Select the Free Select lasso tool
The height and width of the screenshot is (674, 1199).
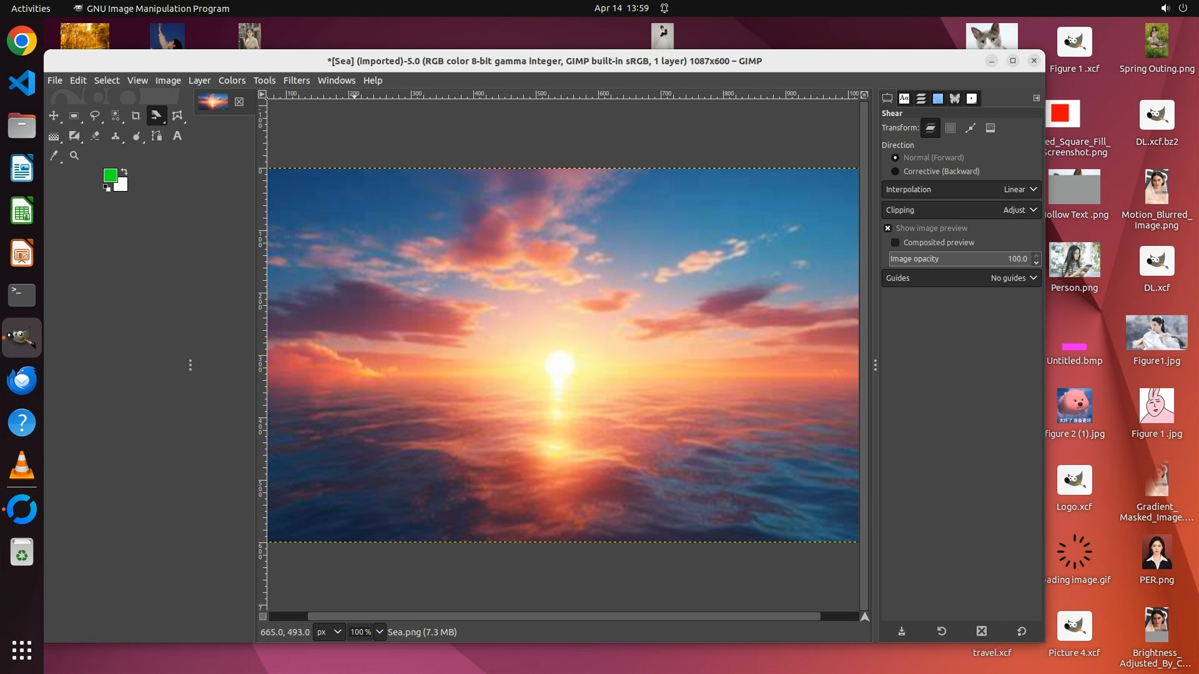pyautogui.click(x=95, y=115)
